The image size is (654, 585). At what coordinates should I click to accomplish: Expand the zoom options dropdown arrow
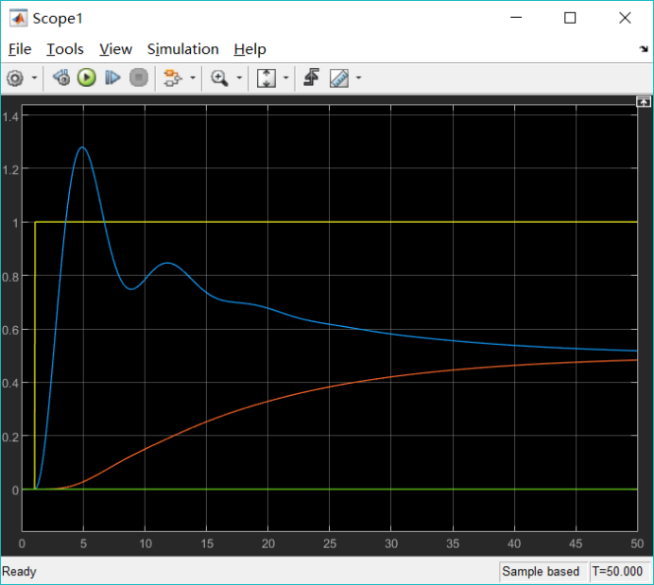tap(239, 77)
